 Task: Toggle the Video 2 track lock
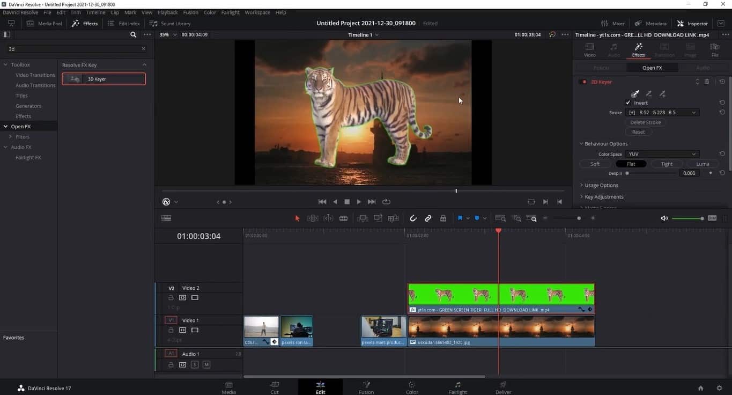[x=171, y=297]
